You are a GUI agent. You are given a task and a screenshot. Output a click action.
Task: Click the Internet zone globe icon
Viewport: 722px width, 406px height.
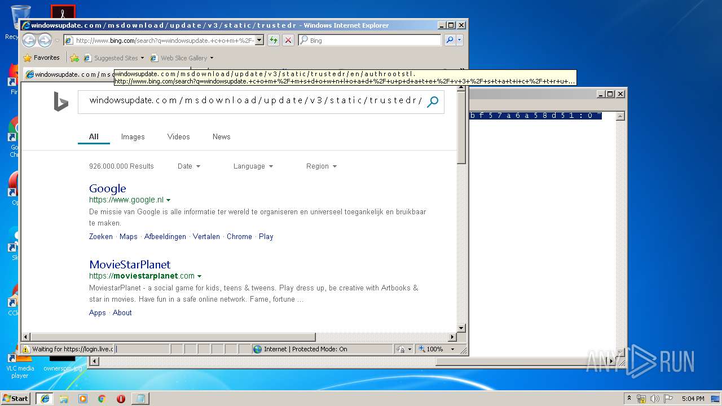[x=258, y=349]
